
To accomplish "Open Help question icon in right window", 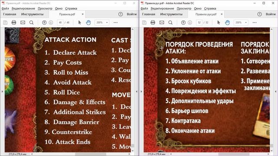I will (x=260, y=14).
